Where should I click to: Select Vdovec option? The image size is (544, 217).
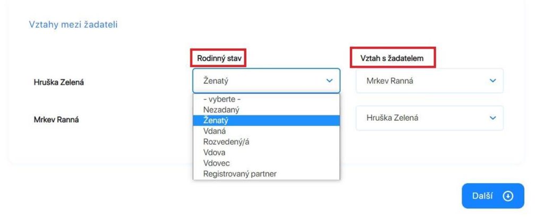(x=266, y=163)
